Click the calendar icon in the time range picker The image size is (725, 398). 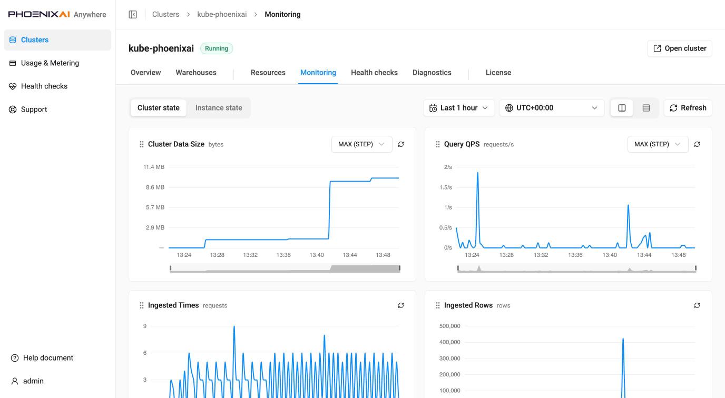(x=433, y=108)
